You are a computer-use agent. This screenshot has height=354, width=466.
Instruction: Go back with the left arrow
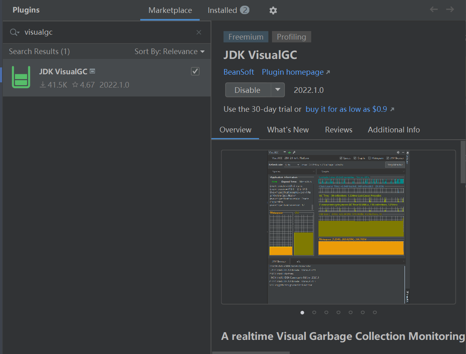pyautogui.click(x=434, y=10)
